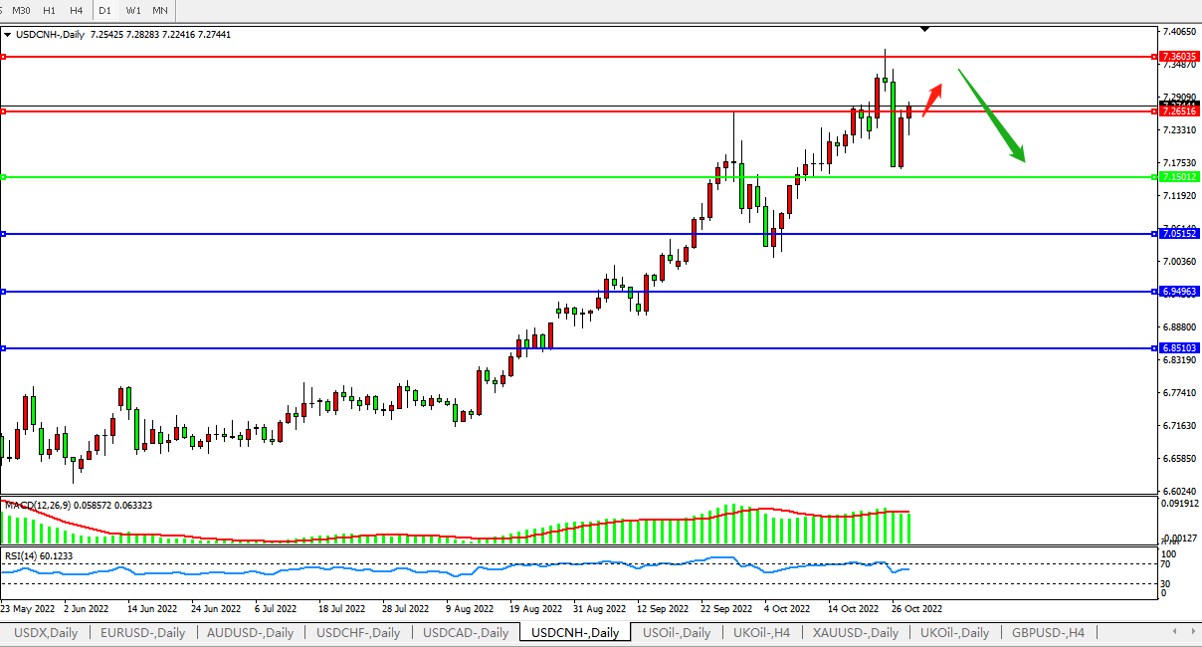Viewport: 1202px width, 647px height.
Task: Click the 6.94963 price level label
Action: 1179,292
